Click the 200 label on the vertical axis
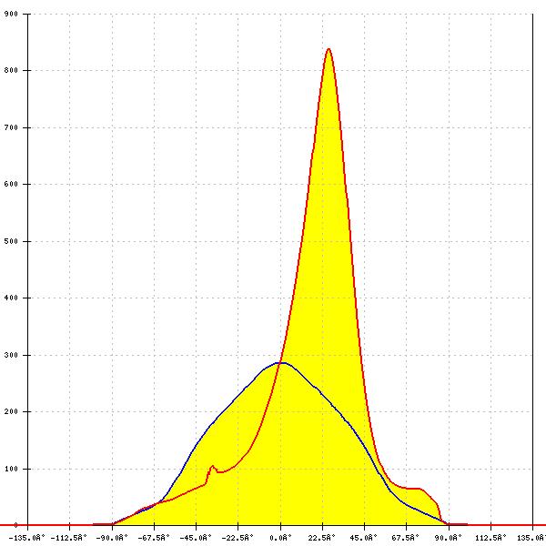Image resolution: width=546 pixels, height=546 pixels. [11, 411]
